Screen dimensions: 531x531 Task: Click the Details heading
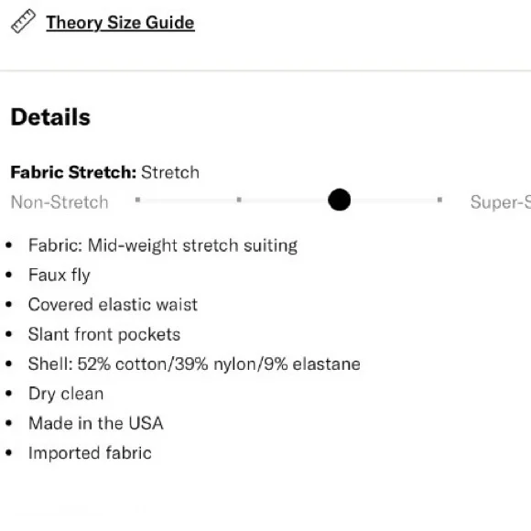[50, 117]
